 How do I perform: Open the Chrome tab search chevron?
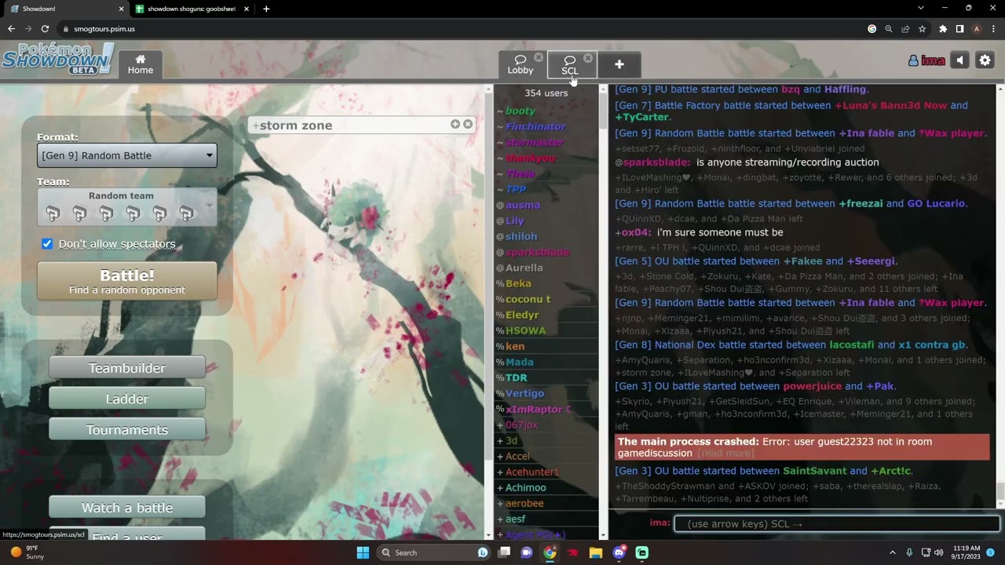point(921,9)
